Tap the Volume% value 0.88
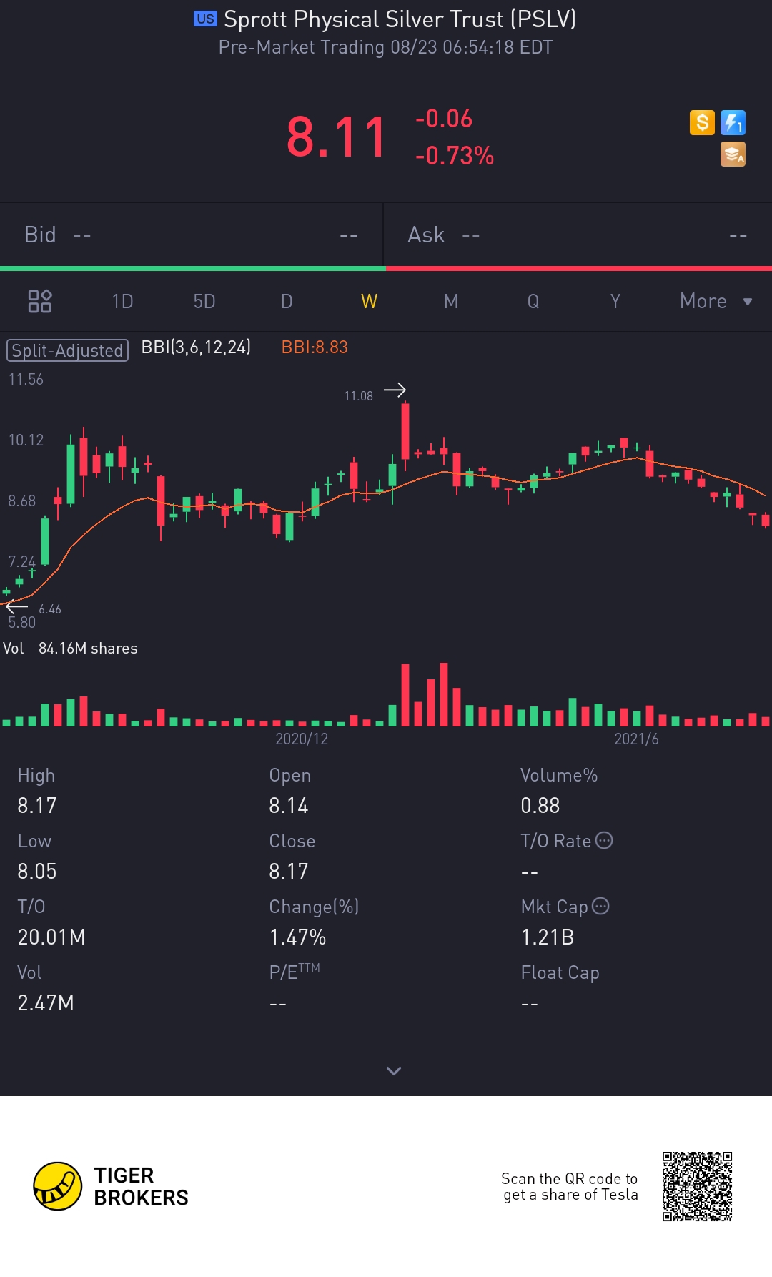The image size is (772, 1277). pos(540,806)
